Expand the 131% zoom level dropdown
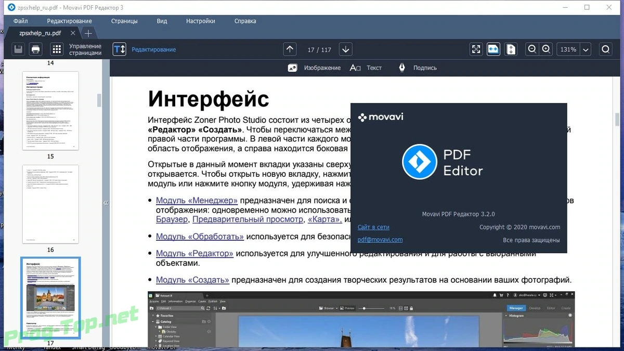Screen dimensions: 624x351 [586, 50]
